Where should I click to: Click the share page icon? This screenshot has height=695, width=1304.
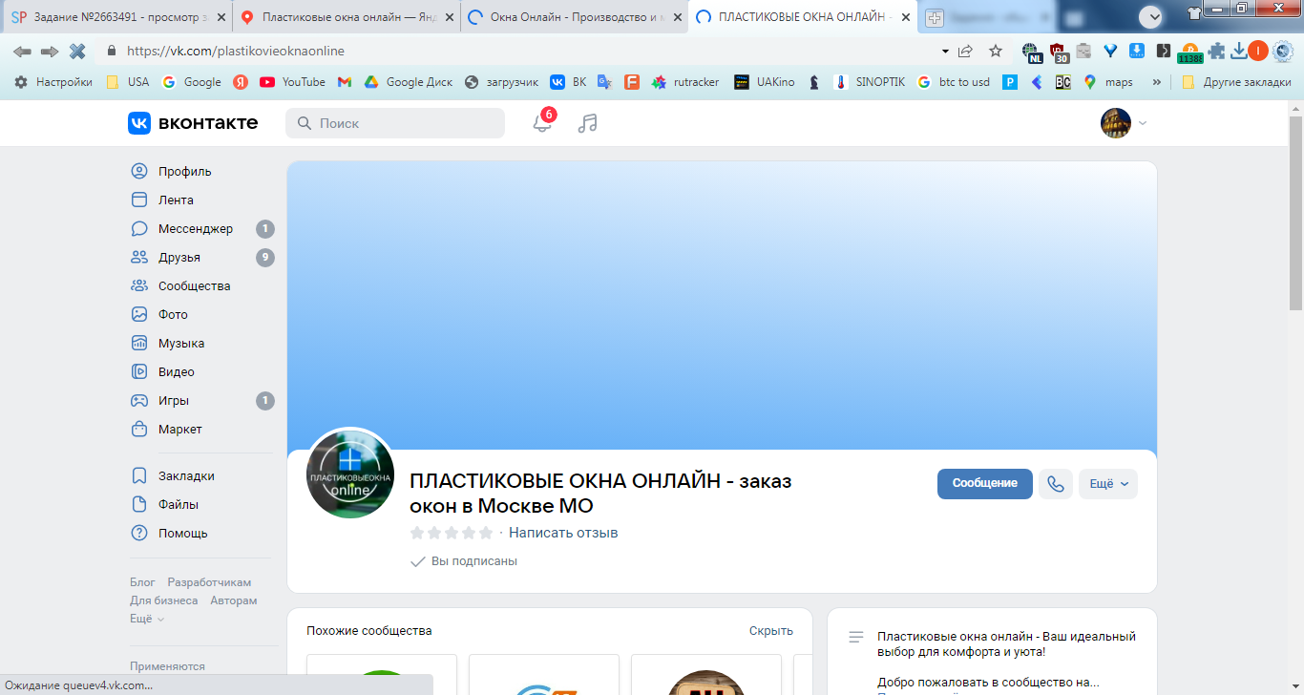(965, 52)
